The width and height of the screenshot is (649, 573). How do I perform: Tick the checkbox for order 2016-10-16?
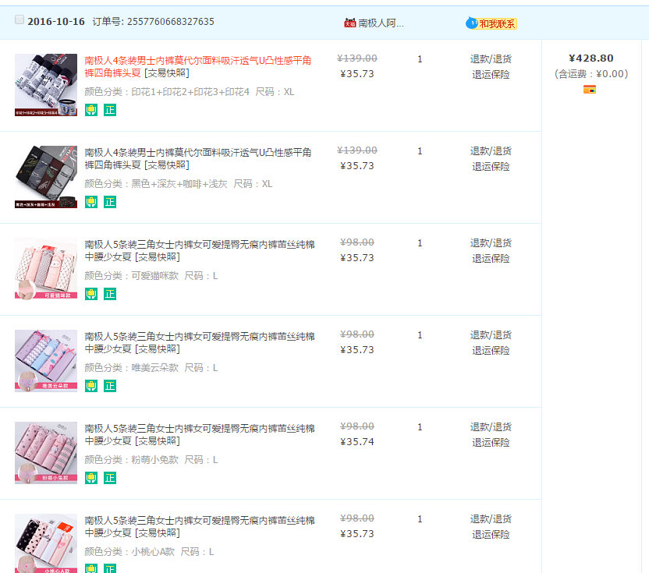(x=20, y=19)
